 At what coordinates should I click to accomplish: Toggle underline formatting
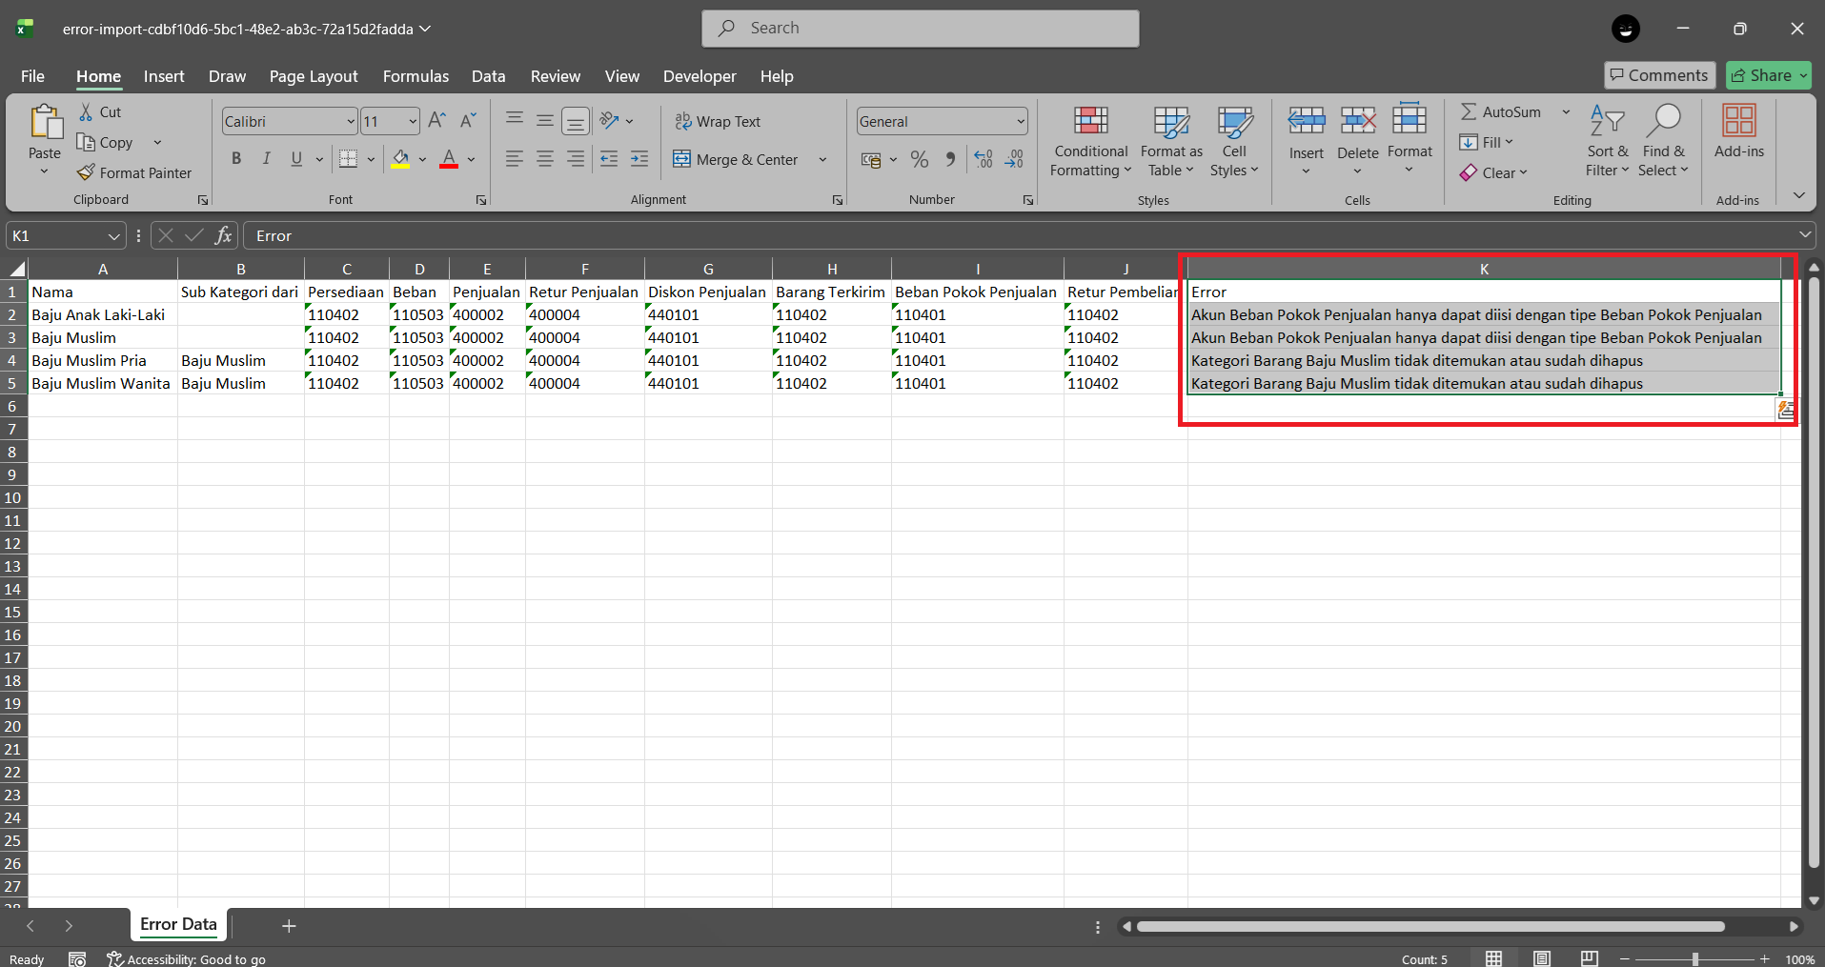[x=295, y=158]
